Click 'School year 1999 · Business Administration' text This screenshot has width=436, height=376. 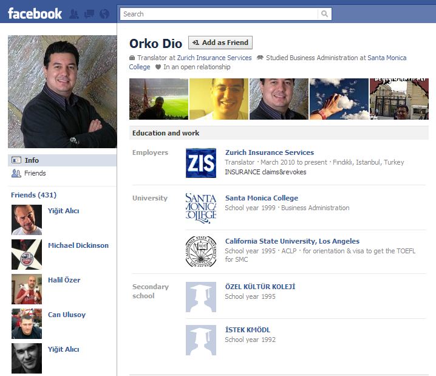coord(287,208)
